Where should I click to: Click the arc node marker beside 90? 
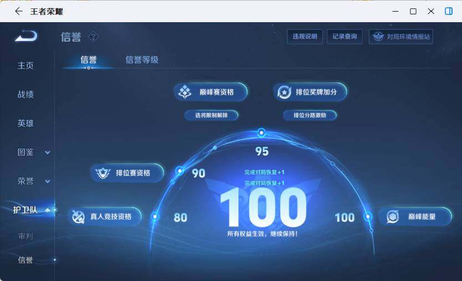tap(180, 171)
